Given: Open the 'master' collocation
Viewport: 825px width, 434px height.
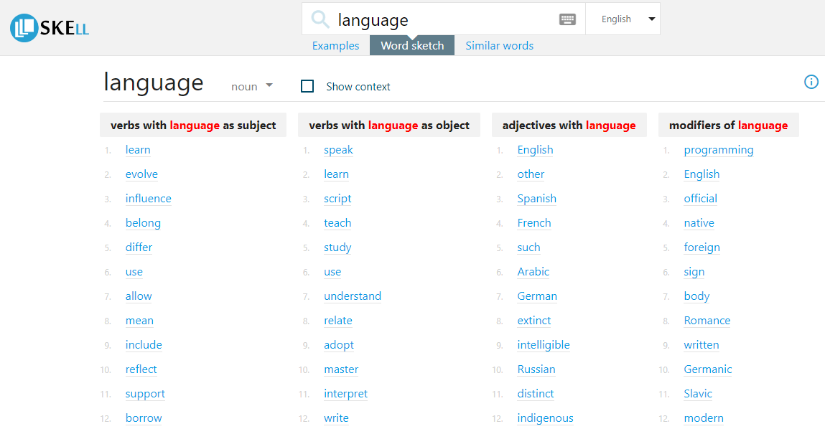Looking at the screenshot, I should click(341, 369).
